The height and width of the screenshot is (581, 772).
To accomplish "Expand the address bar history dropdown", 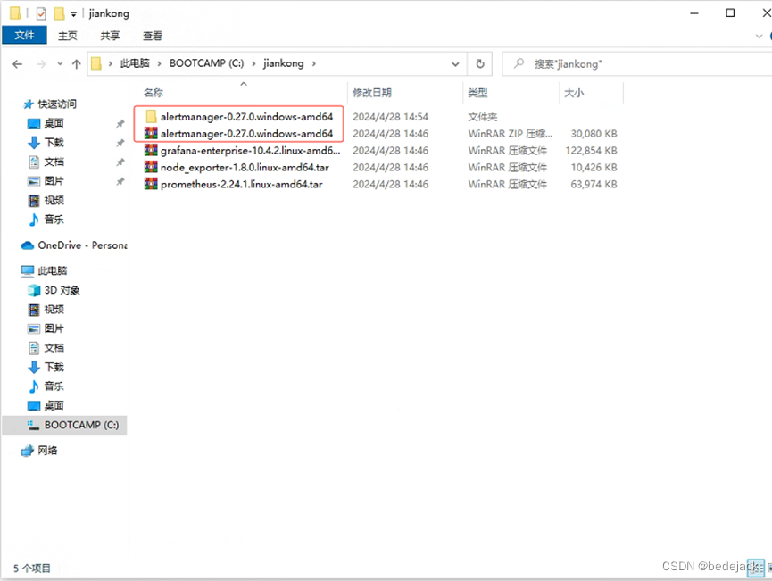I will tap(455, 64).
